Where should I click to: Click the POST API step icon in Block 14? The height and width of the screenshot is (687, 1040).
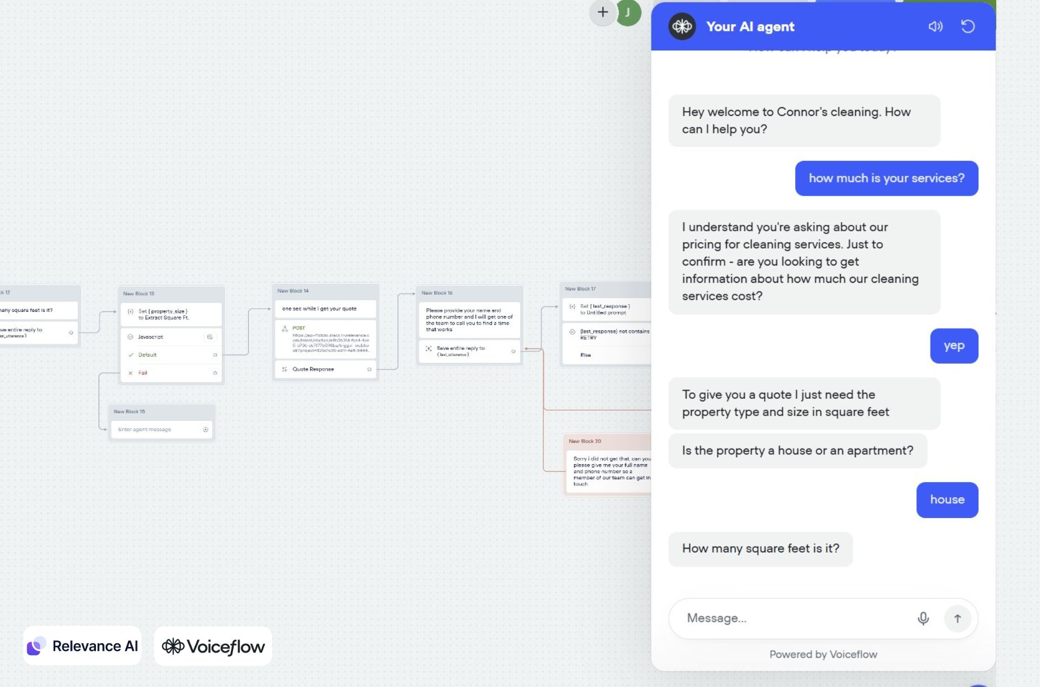285,328
